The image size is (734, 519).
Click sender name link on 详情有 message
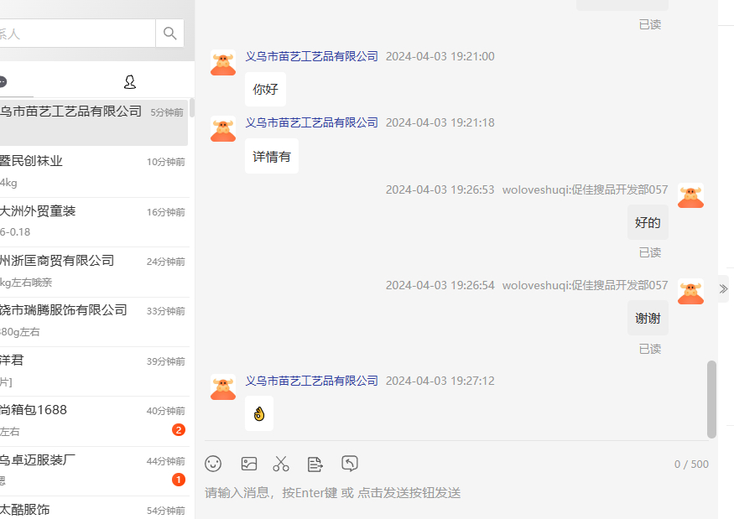tap(311, 122)
